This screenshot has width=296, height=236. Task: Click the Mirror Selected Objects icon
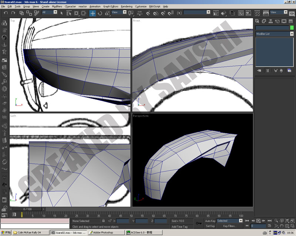[216, 13]
